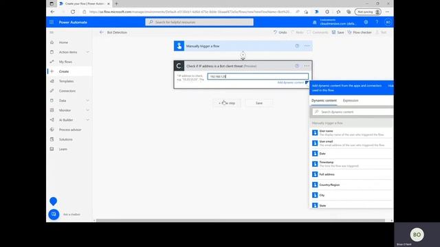Insert the Date dynamic content
This screenshot has height=247, width=440.
351,154
